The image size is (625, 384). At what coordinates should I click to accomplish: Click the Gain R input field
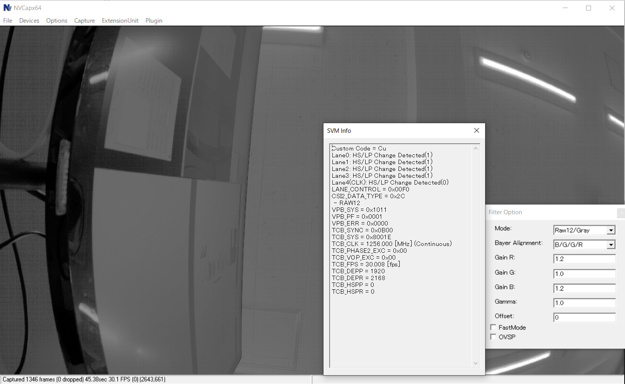(x=584, y=259)
